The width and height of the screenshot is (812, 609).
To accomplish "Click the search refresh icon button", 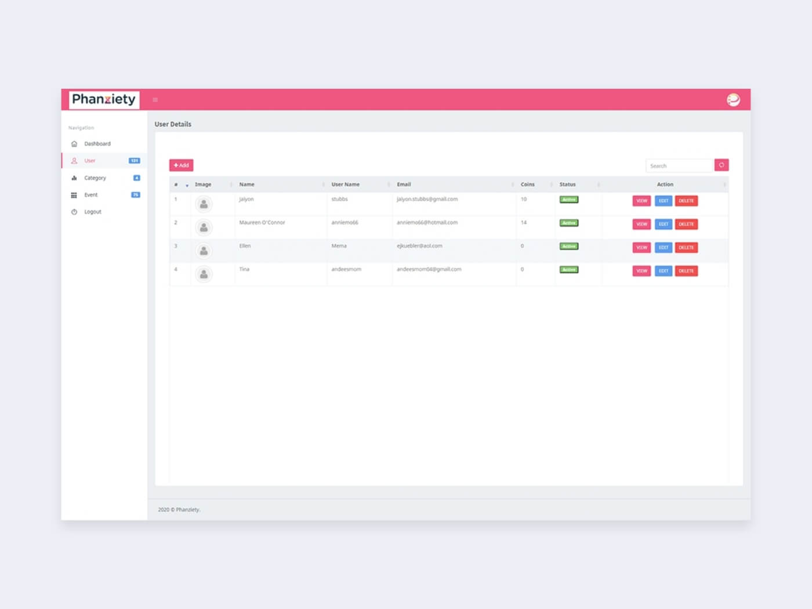I will point(722,165).
